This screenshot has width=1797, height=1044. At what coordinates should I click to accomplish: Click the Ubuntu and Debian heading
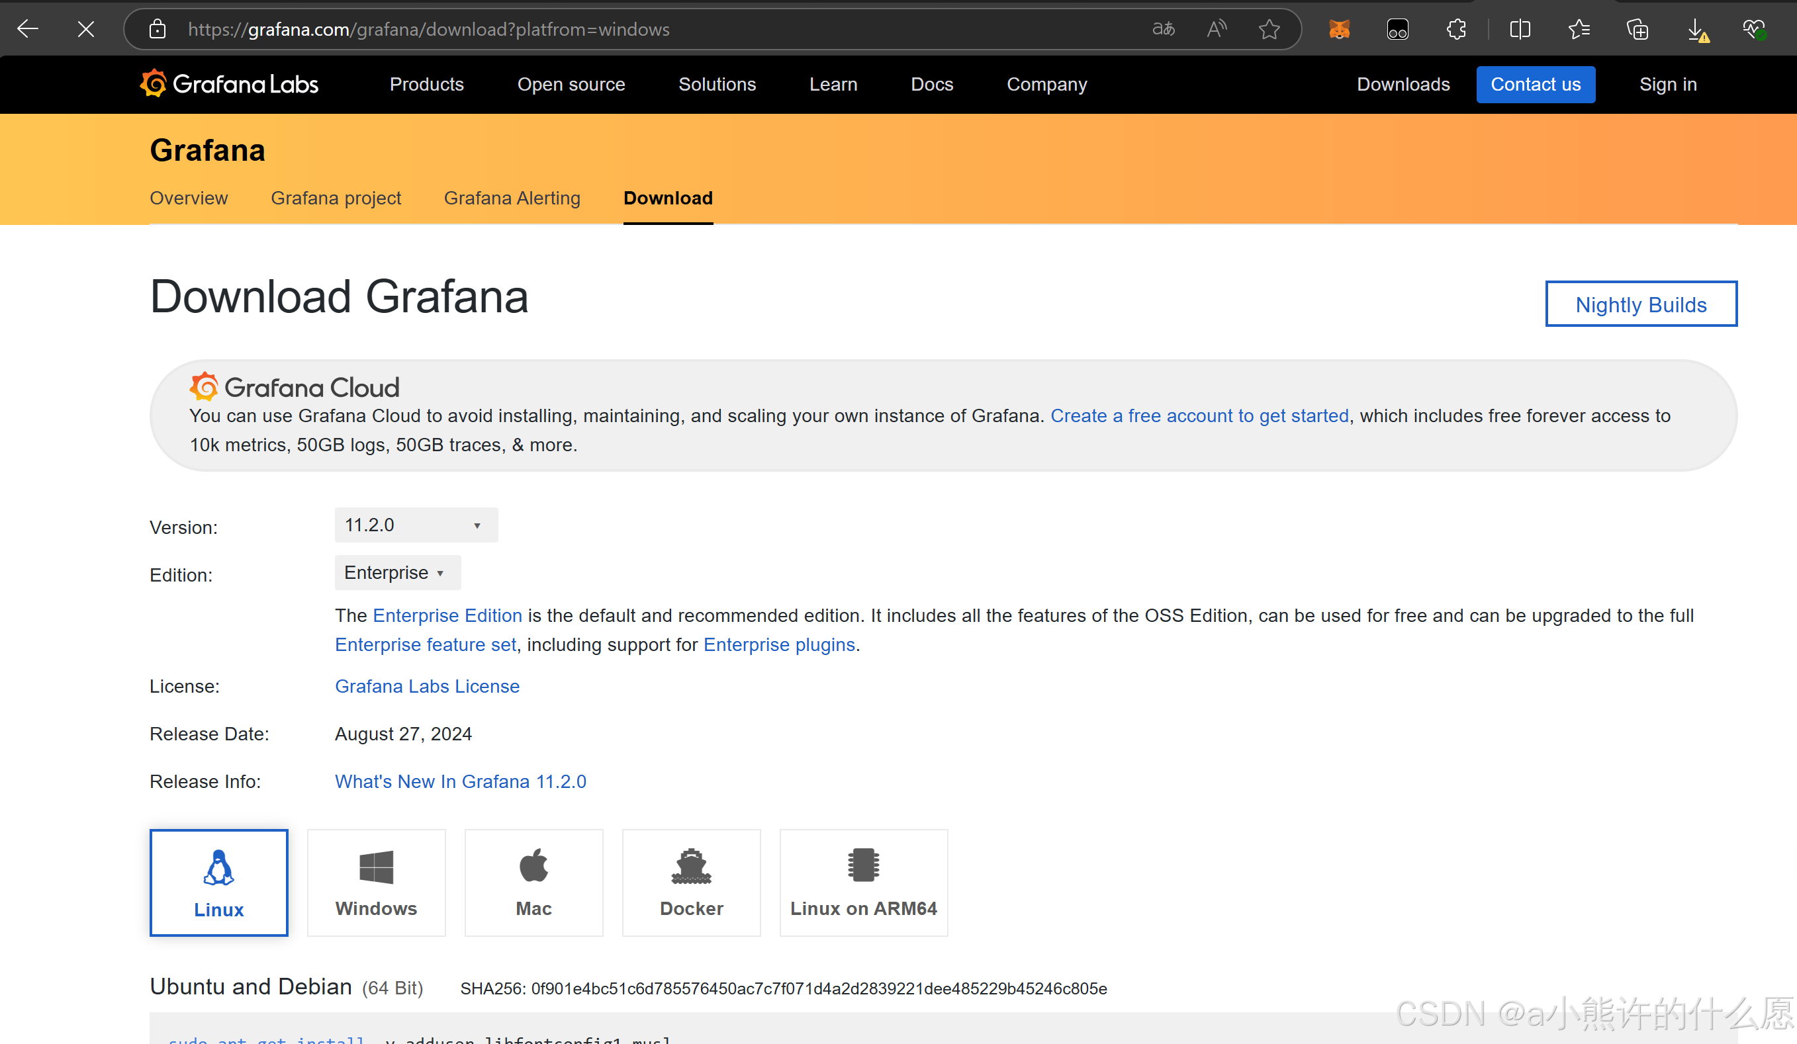[251, 986]
